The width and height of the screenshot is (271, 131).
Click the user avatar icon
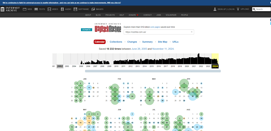point(215,9)
